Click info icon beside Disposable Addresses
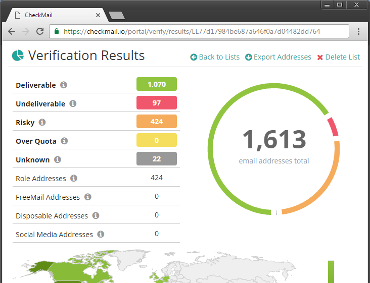Viewport: 370px width, 283px height. click(x=96, y=215)
